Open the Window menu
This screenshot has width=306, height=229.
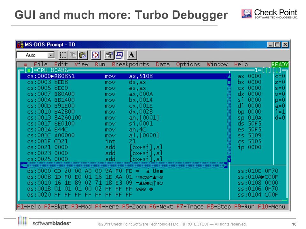[x=217, y=64]
